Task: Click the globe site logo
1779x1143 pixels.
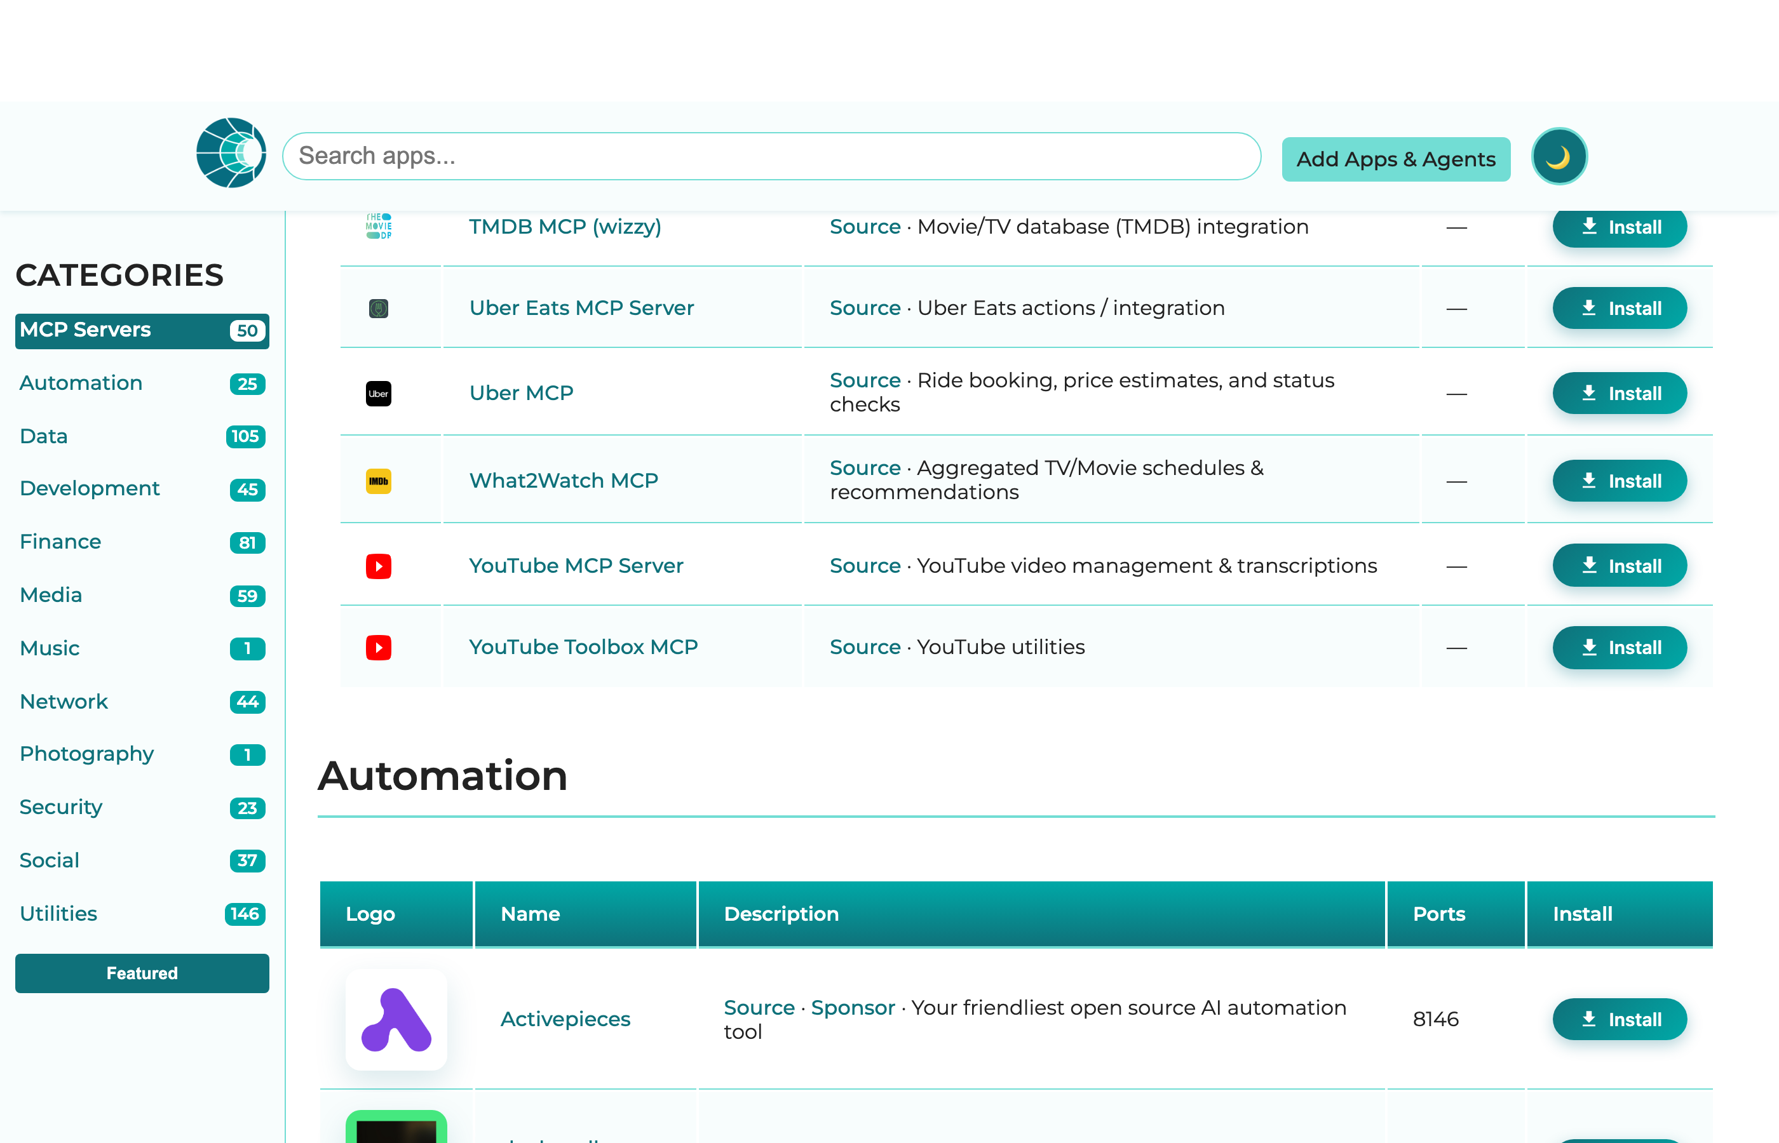Action: (x=231, y=153)
